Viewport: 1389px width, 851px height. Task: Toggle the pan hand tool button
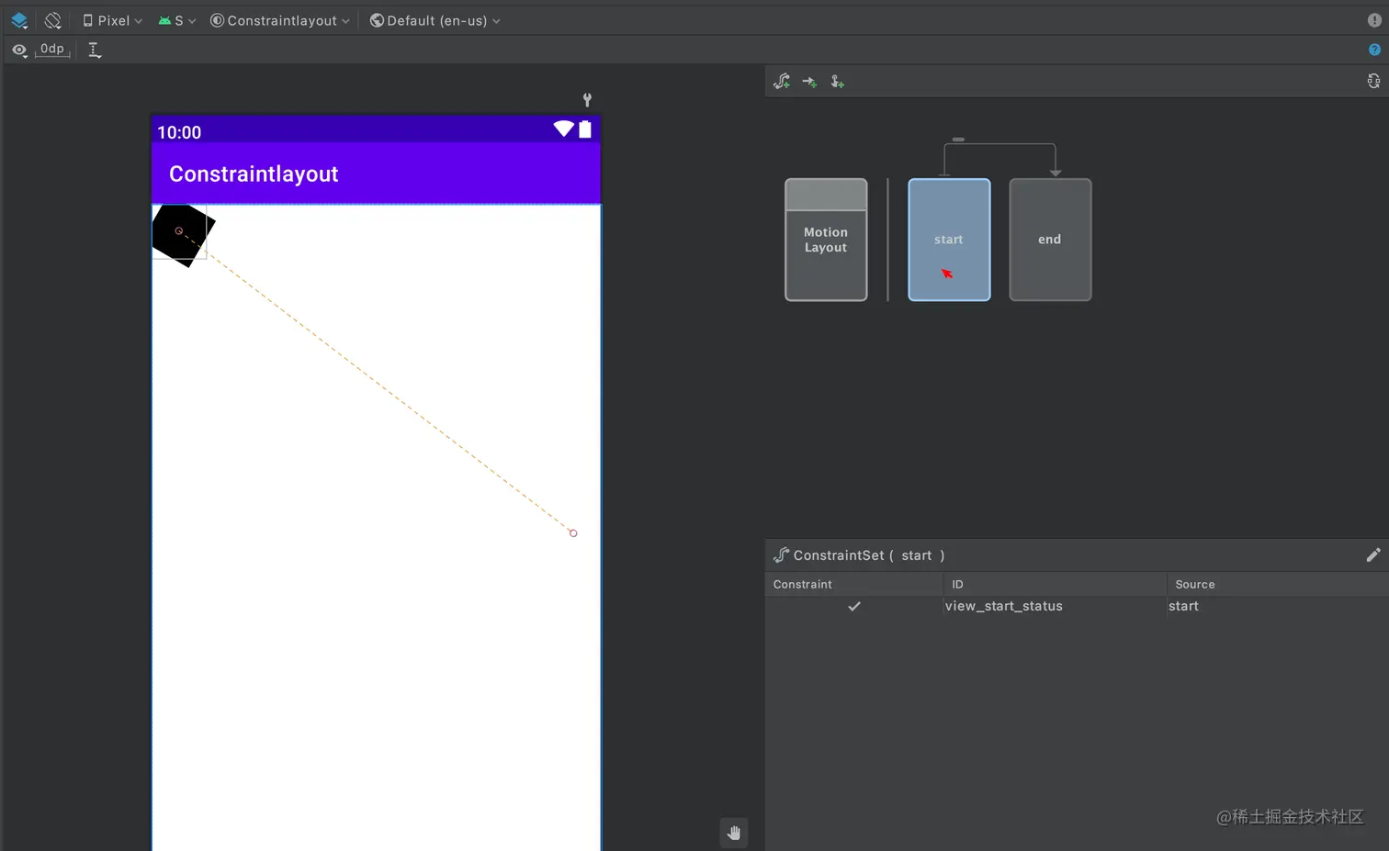click(x=733, y=833)
